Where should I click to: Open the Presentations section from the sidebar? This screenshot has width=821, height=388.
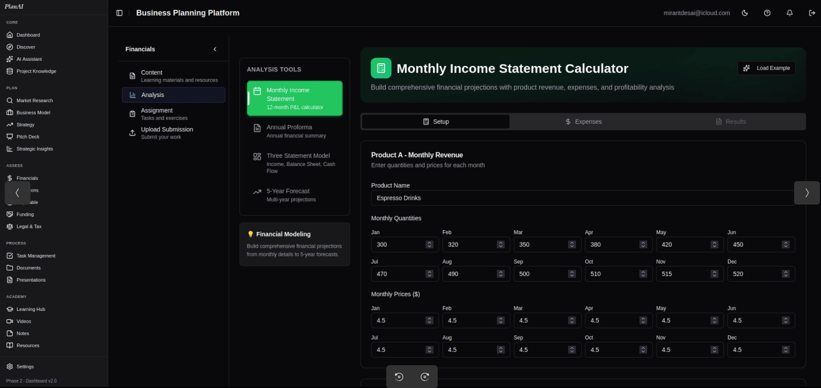28,279
